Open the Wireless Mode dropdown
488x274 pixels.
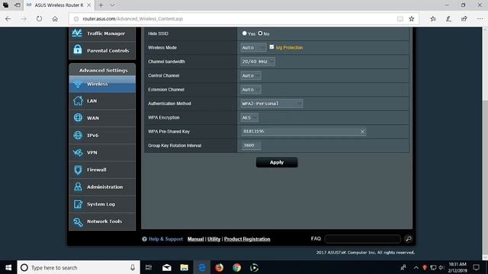(x=253, y=47)
